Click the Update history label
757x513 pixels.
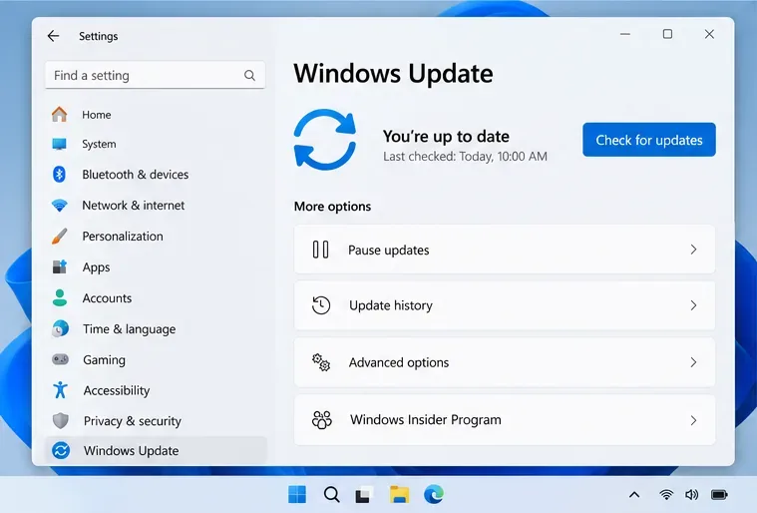pos(391,305)
